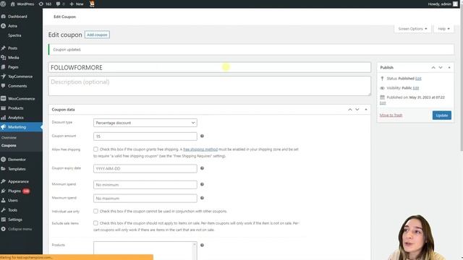The height and width of the screenshot is (260, 463).
Task: Click the blue Update button
Action: (442, 116)
